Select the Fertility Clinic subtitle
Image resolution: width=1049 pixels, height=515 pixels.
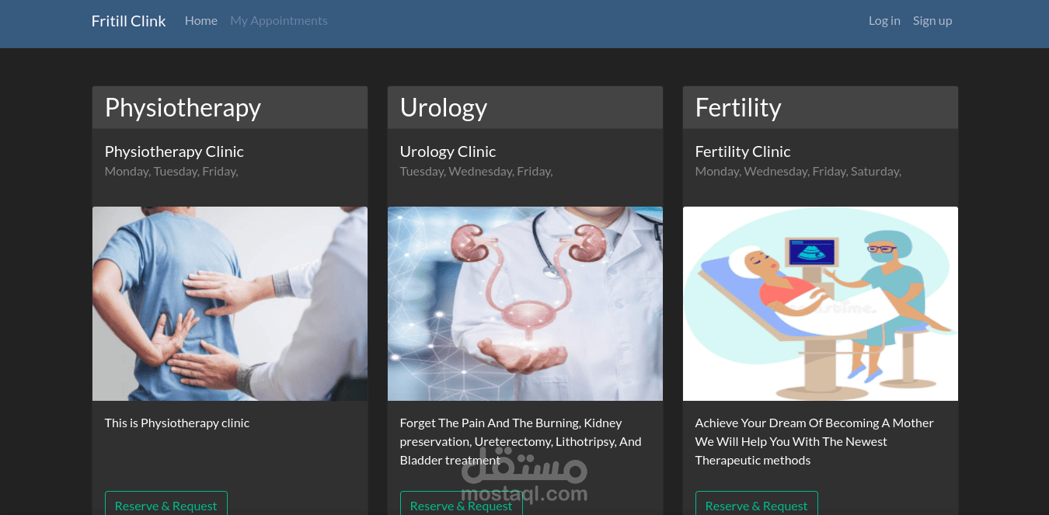(742, 151)
